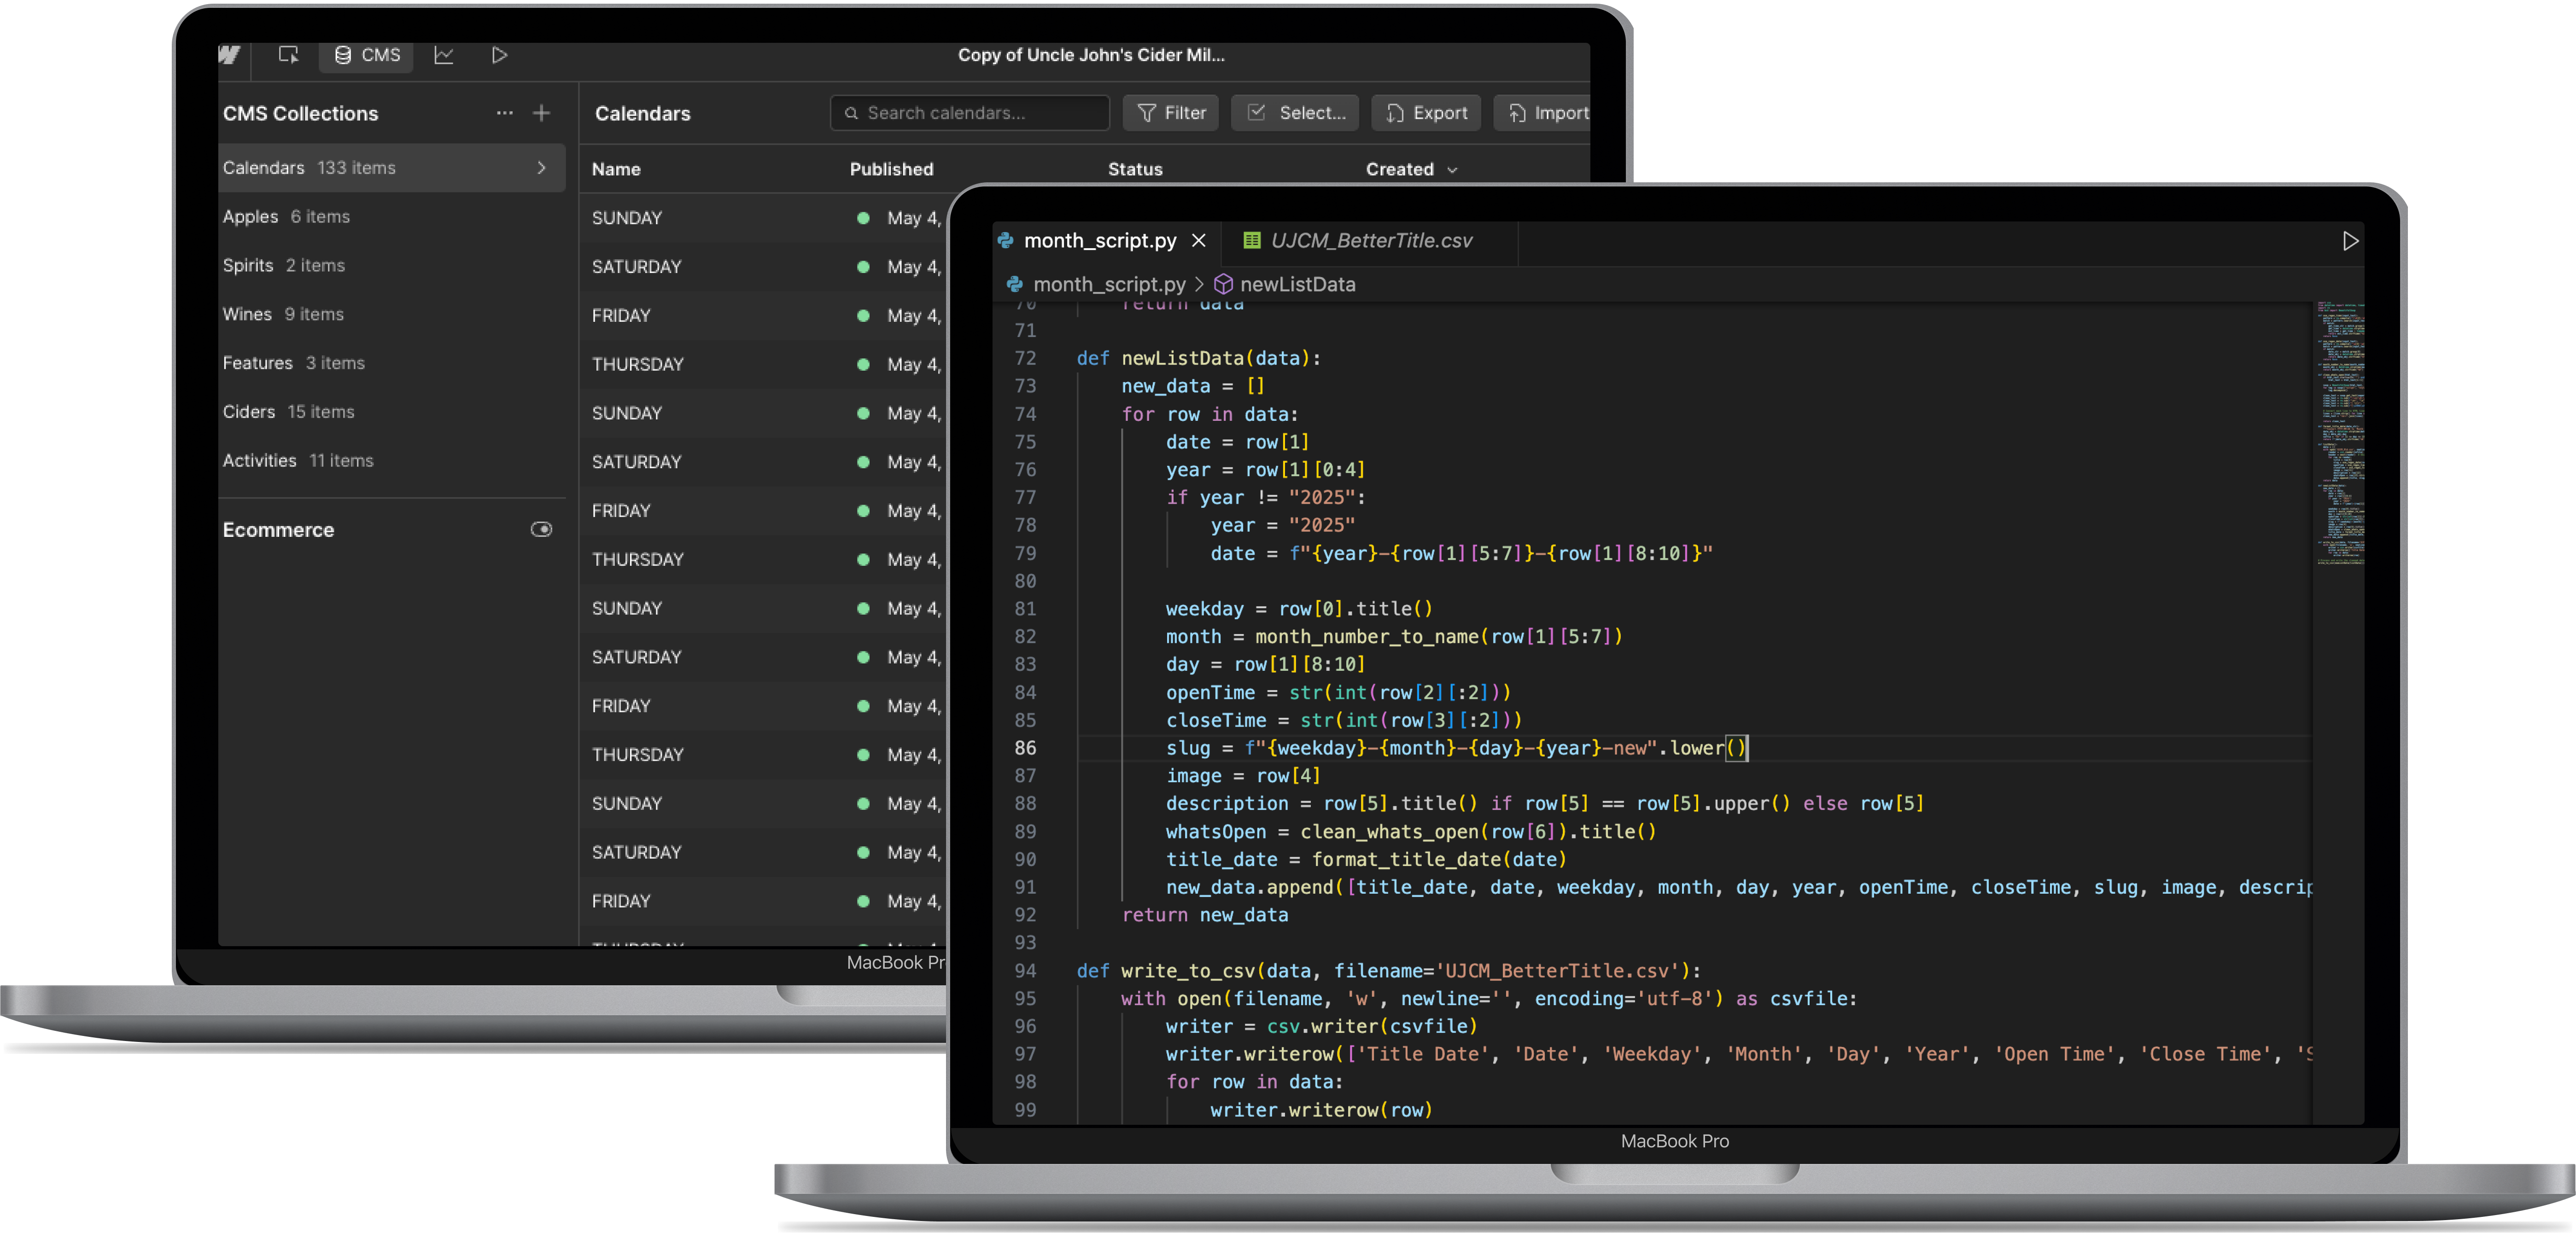Click the 'new_data = []' code line

click(x=1193, y=386)
